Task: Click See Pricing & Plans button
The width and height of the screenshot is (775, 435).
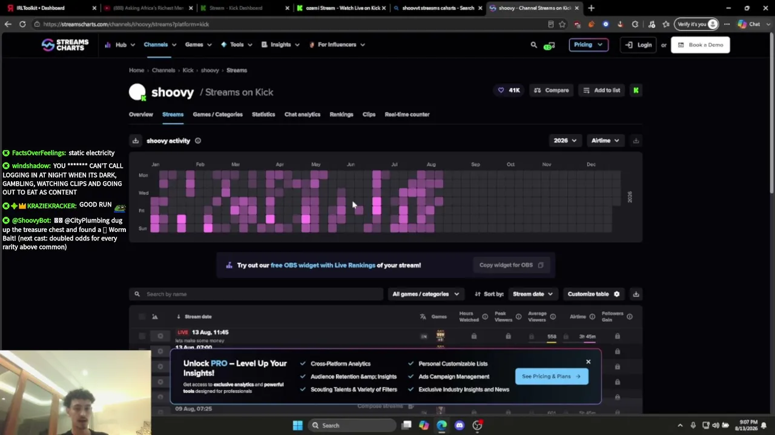Action: click(x=552, y=376)
